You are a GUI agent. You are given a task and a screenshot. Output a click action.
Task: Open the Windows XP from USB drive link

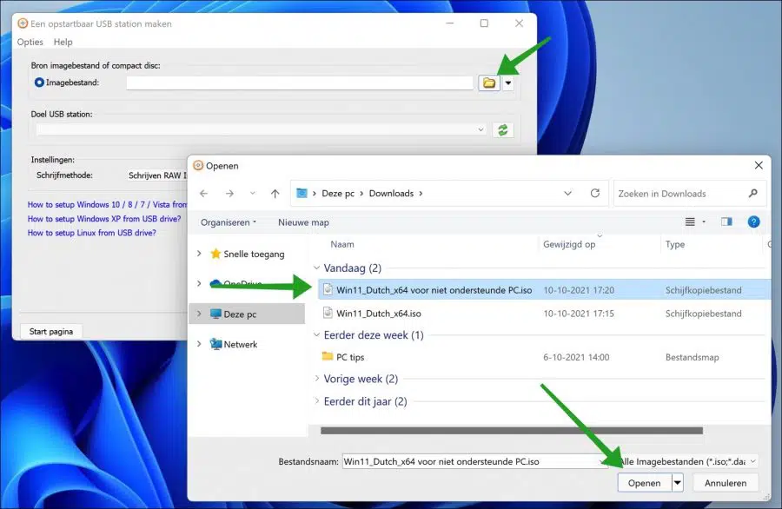(103, 218)
